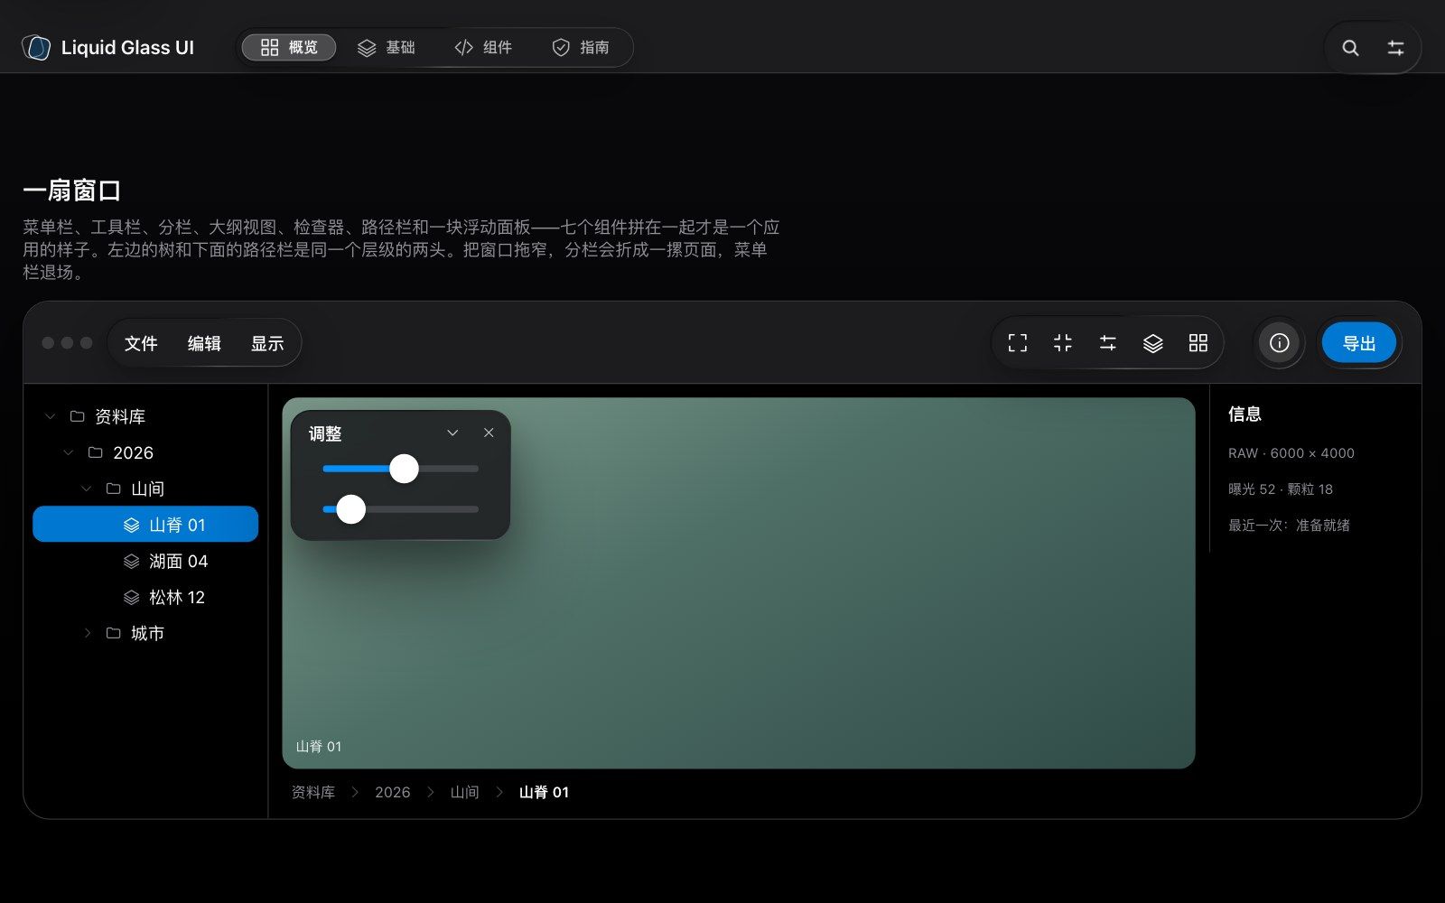Click the layers icon beside 松林 12
Viewport: 1445px width, 903px height.
pyautogui.click(x=132, y=597)
